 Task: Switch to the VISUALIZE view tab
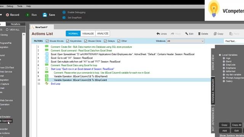click(x=88, y=33)
